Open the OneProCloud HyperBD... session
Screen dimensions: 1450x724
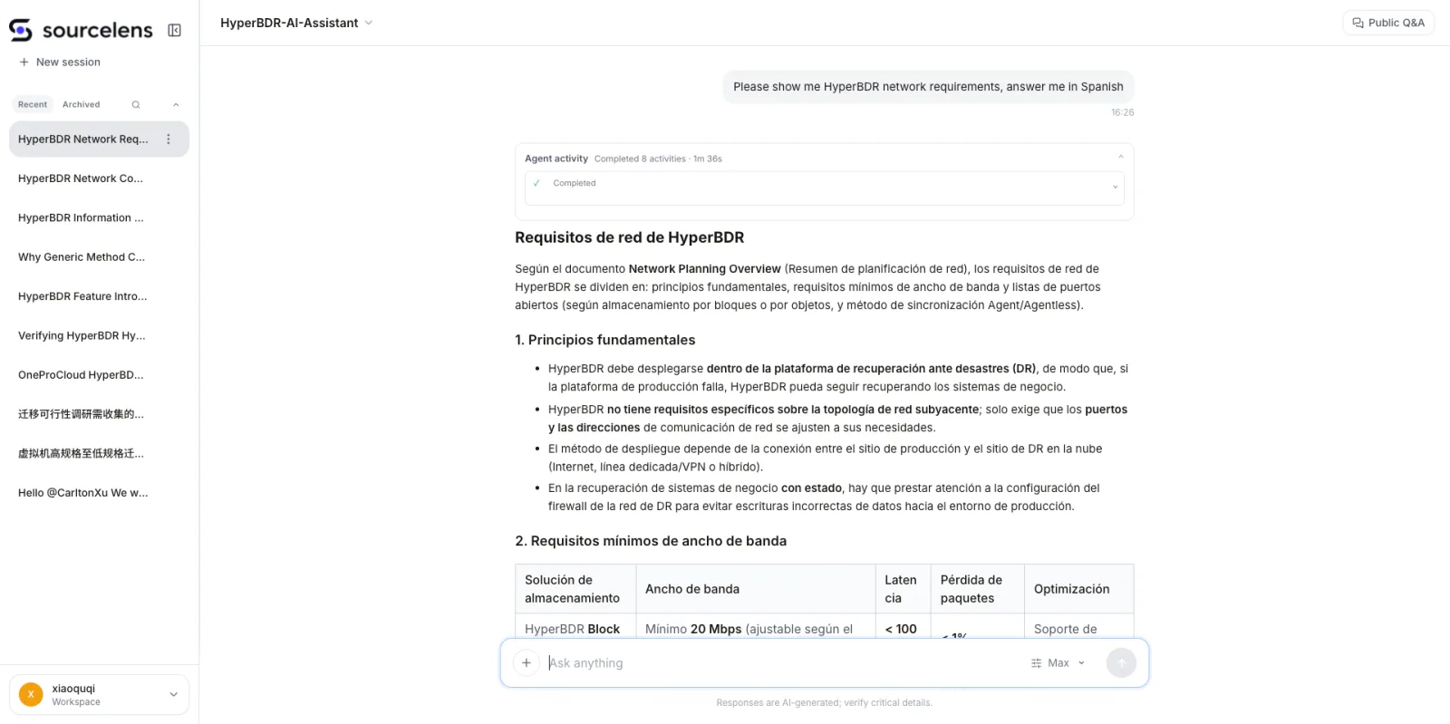99,375
